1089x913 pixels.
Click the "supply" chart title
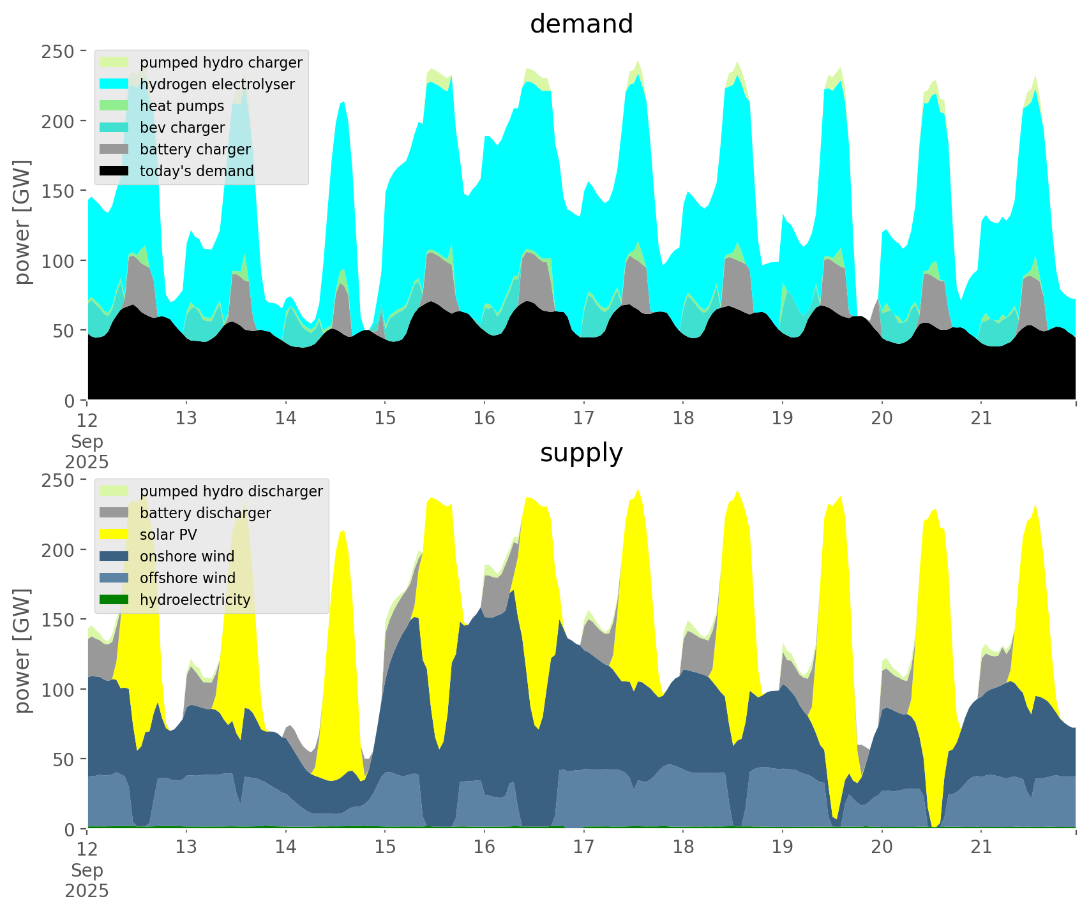[x=581, y=453]
